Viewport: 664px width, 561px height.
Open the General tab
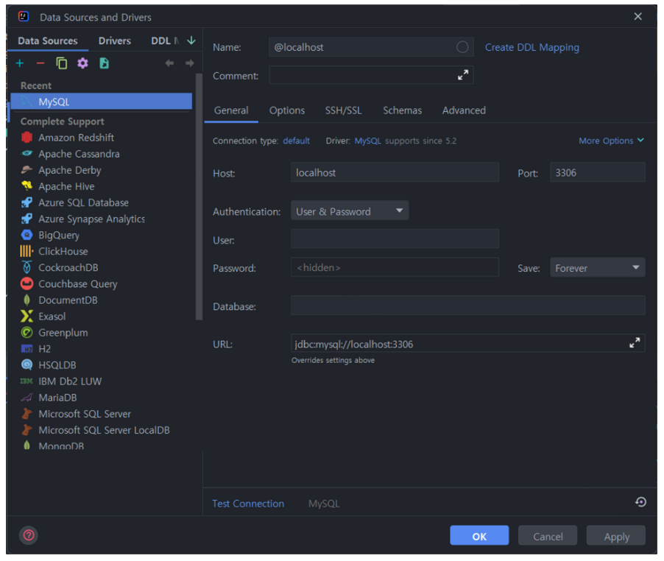[x=231, y=110]
